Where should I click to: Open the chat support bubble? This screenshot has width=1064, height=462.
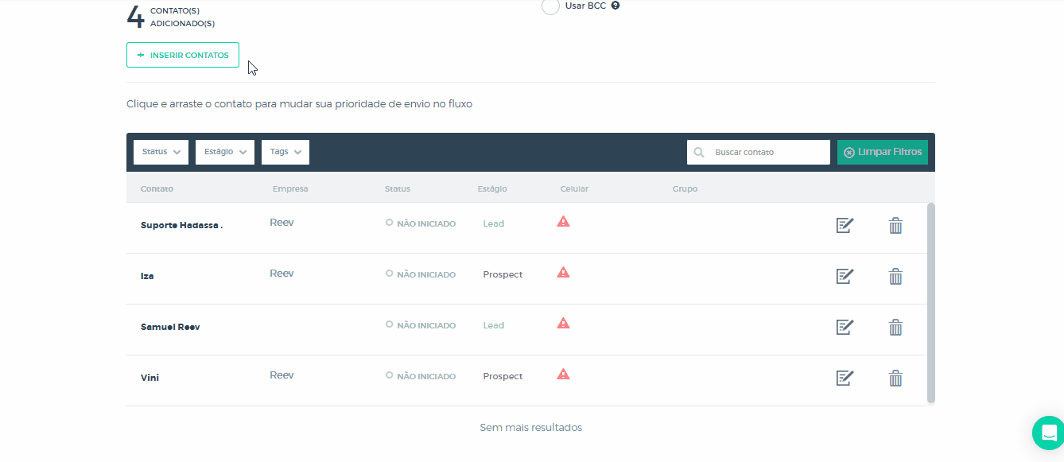1048,433
